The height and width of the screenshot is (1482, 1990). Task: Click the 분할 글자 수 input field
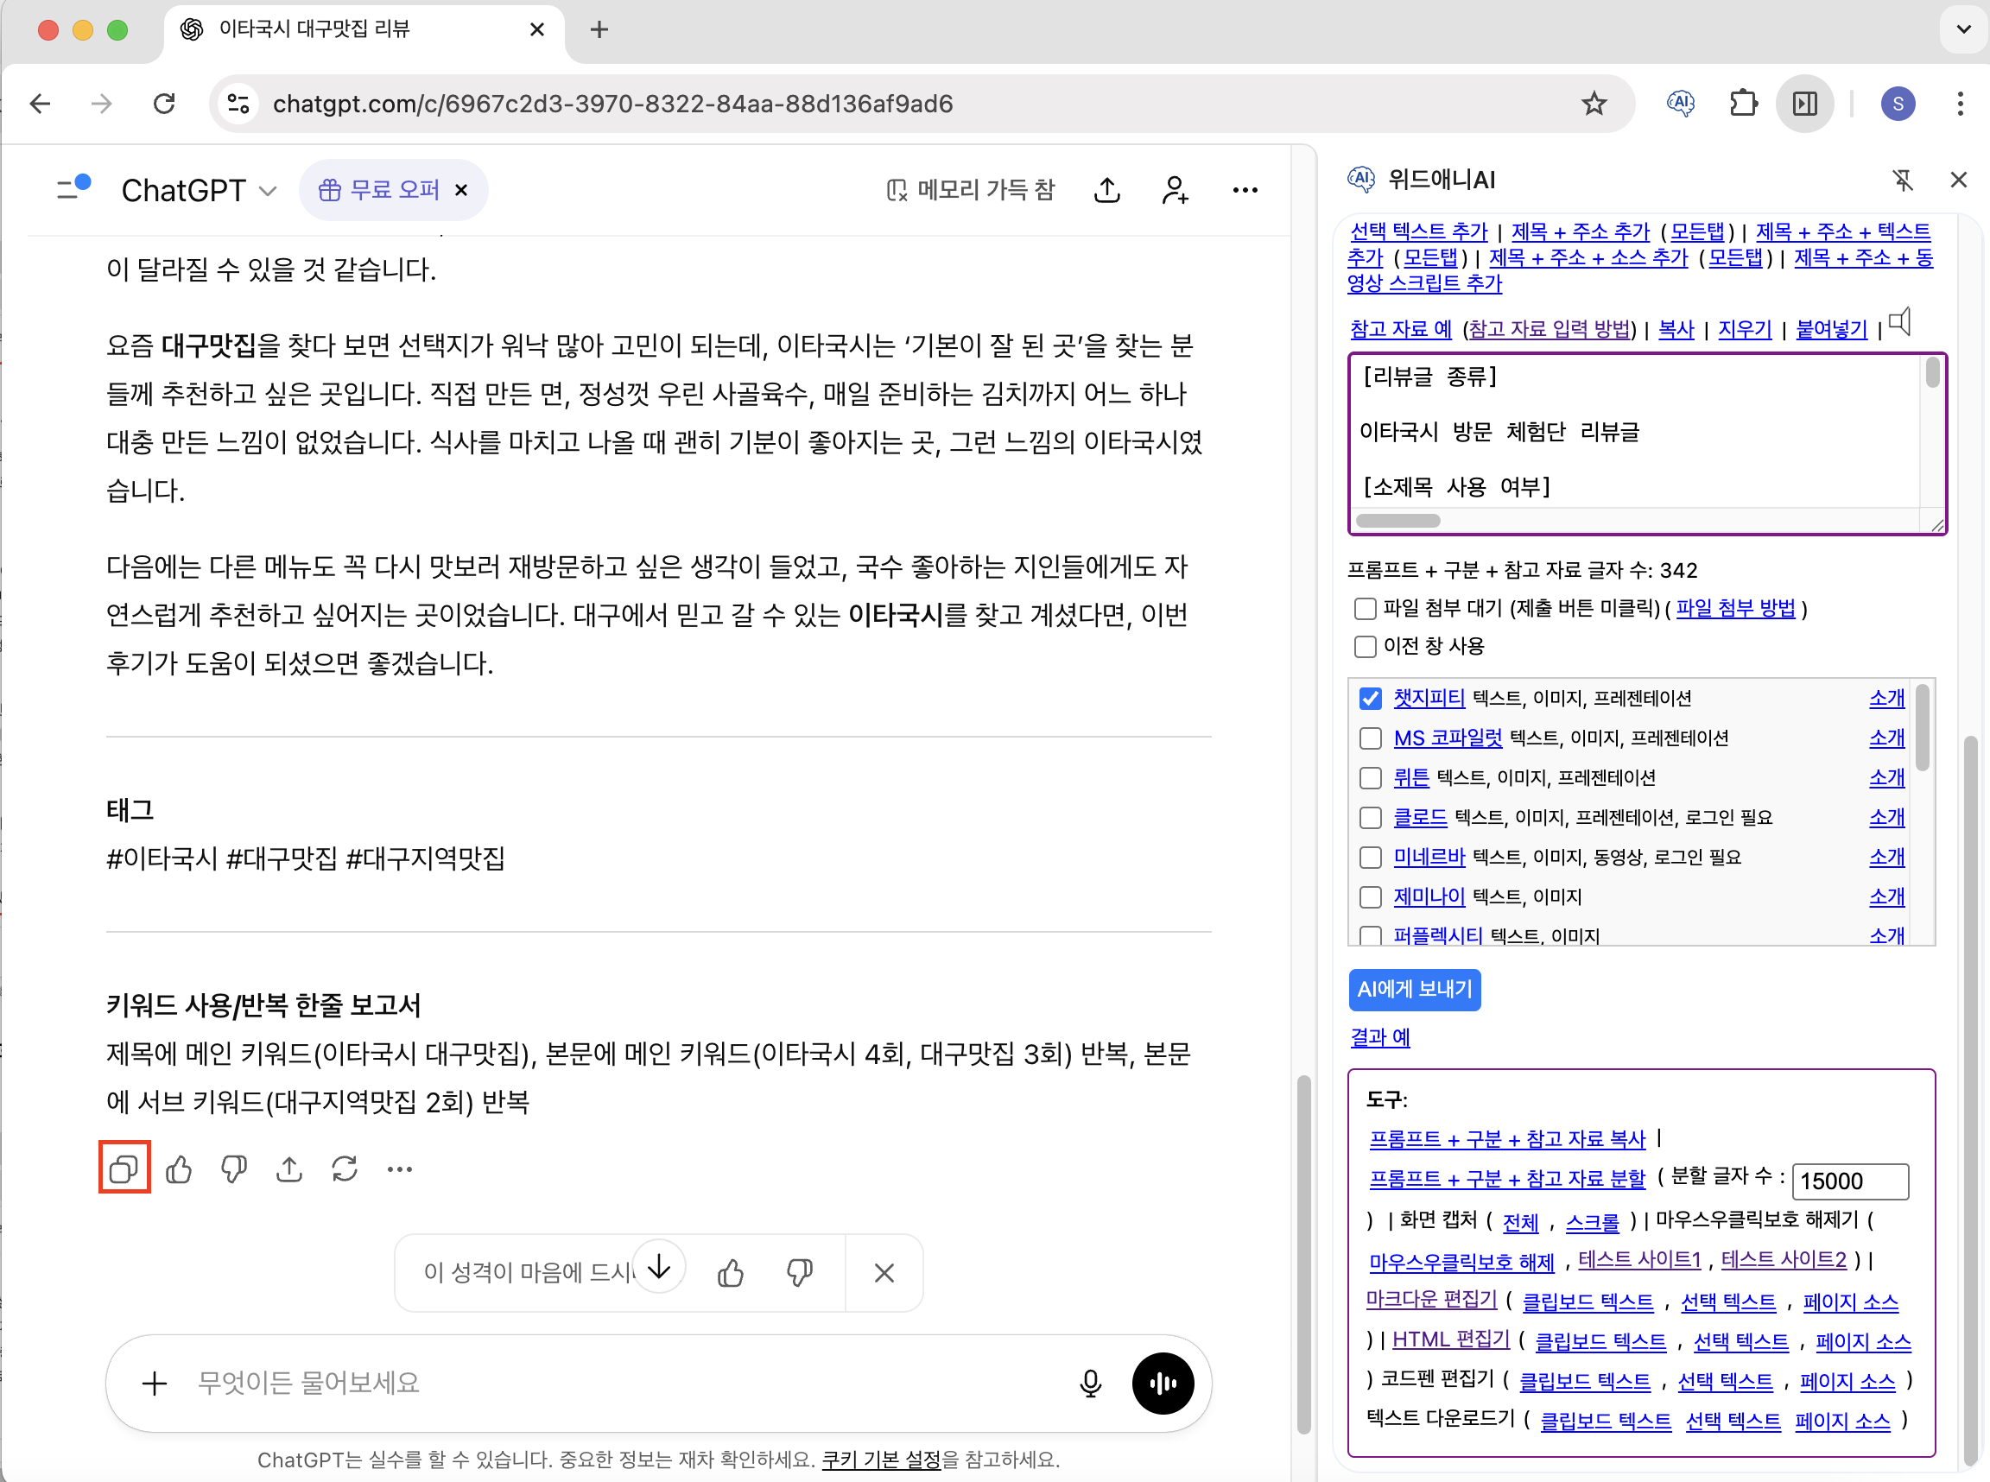coord(1849,1181)
